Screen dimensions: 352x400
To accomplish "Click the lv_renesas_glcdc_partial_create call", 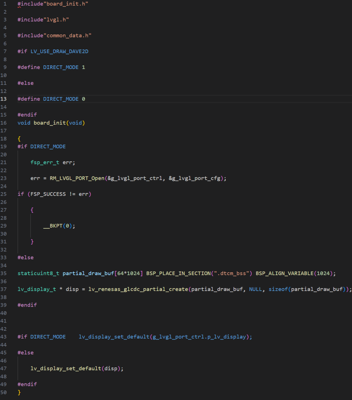I will pos(138,289).
